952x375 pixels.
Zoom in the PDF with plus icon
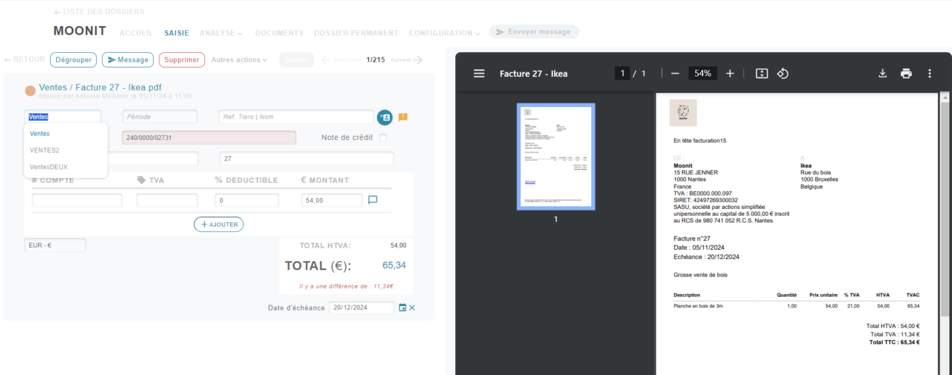730,74
